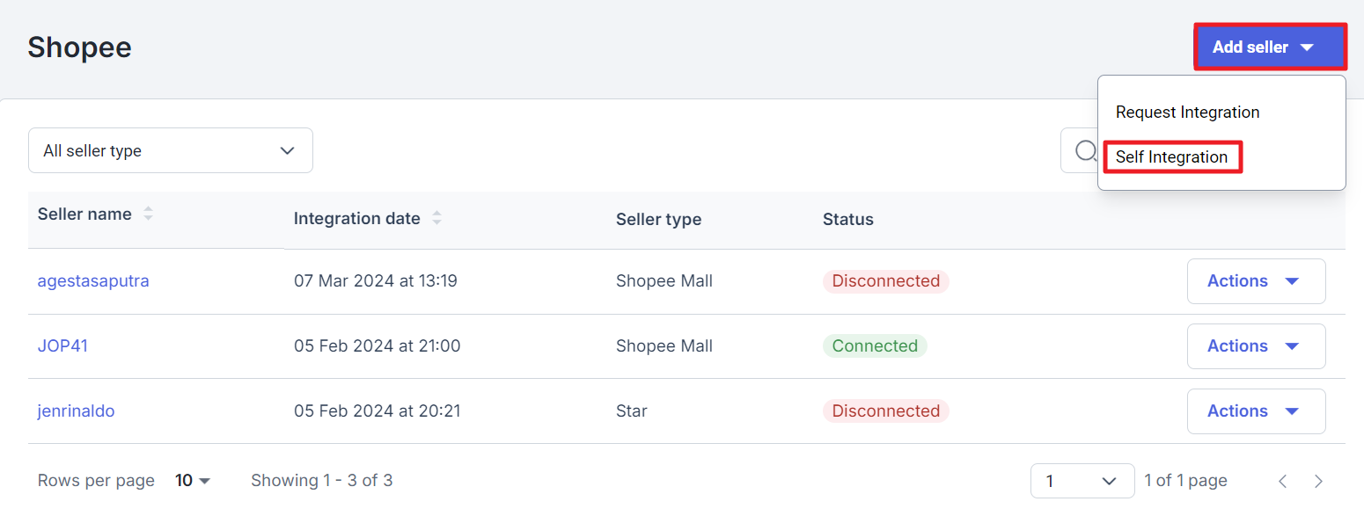Open Actions menu for jenrinaldo
Viewport: 1364px width, 516px height.
point(1256,411)
